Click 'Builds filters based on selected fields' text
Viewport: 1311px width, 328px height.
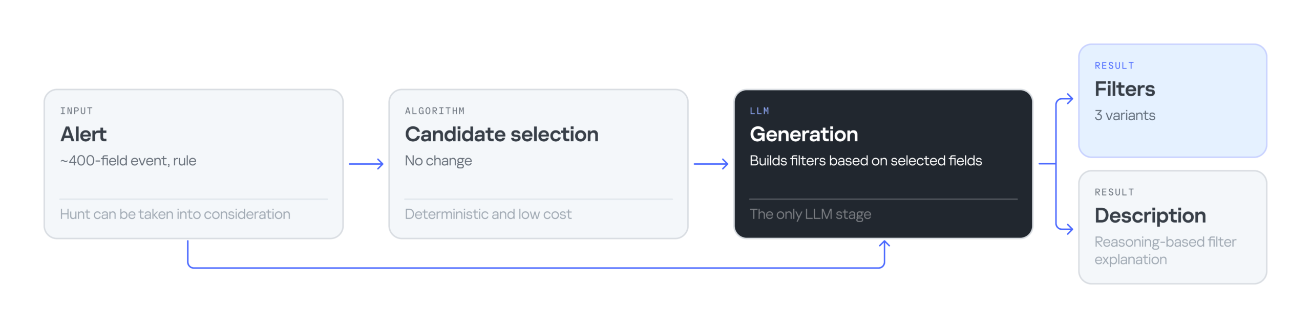click(x=865, y=161)
